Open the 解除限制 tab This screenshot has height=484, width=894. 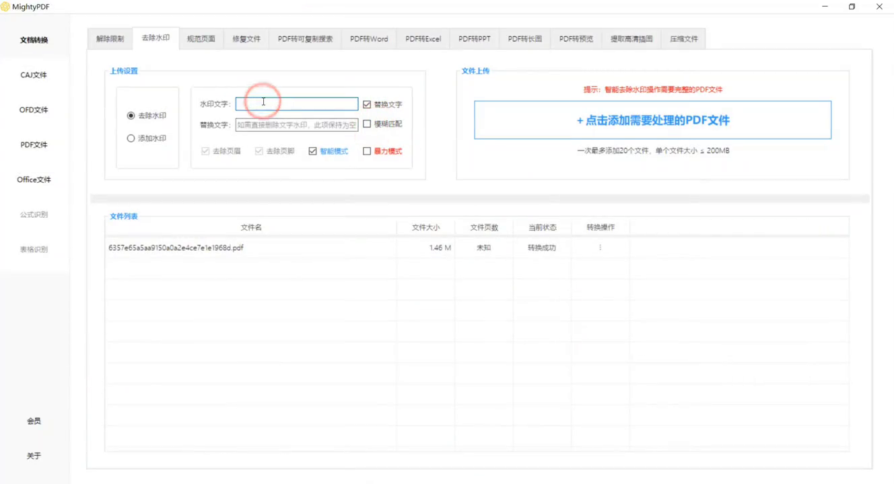point(110,39)
